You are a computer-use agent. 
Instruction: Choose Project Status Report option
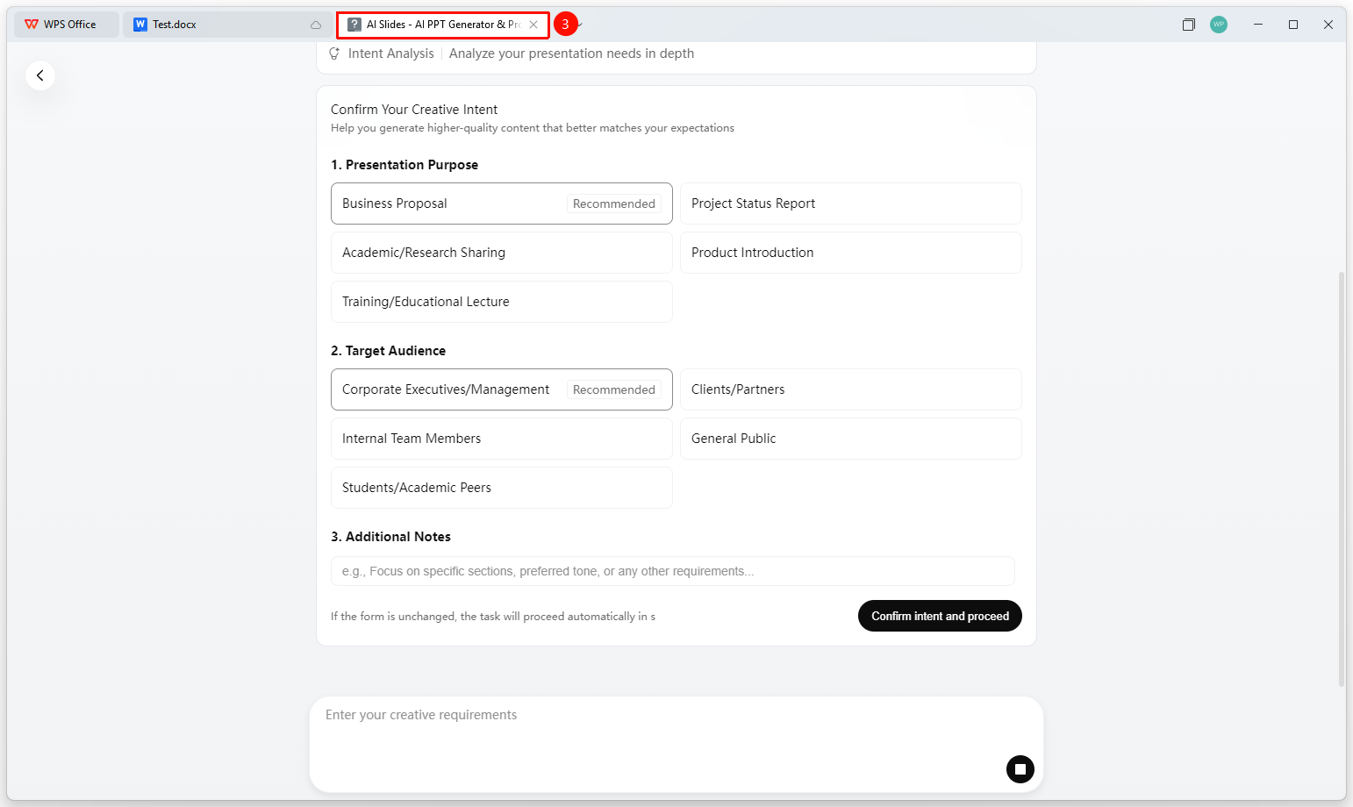(x=851, y=204)
